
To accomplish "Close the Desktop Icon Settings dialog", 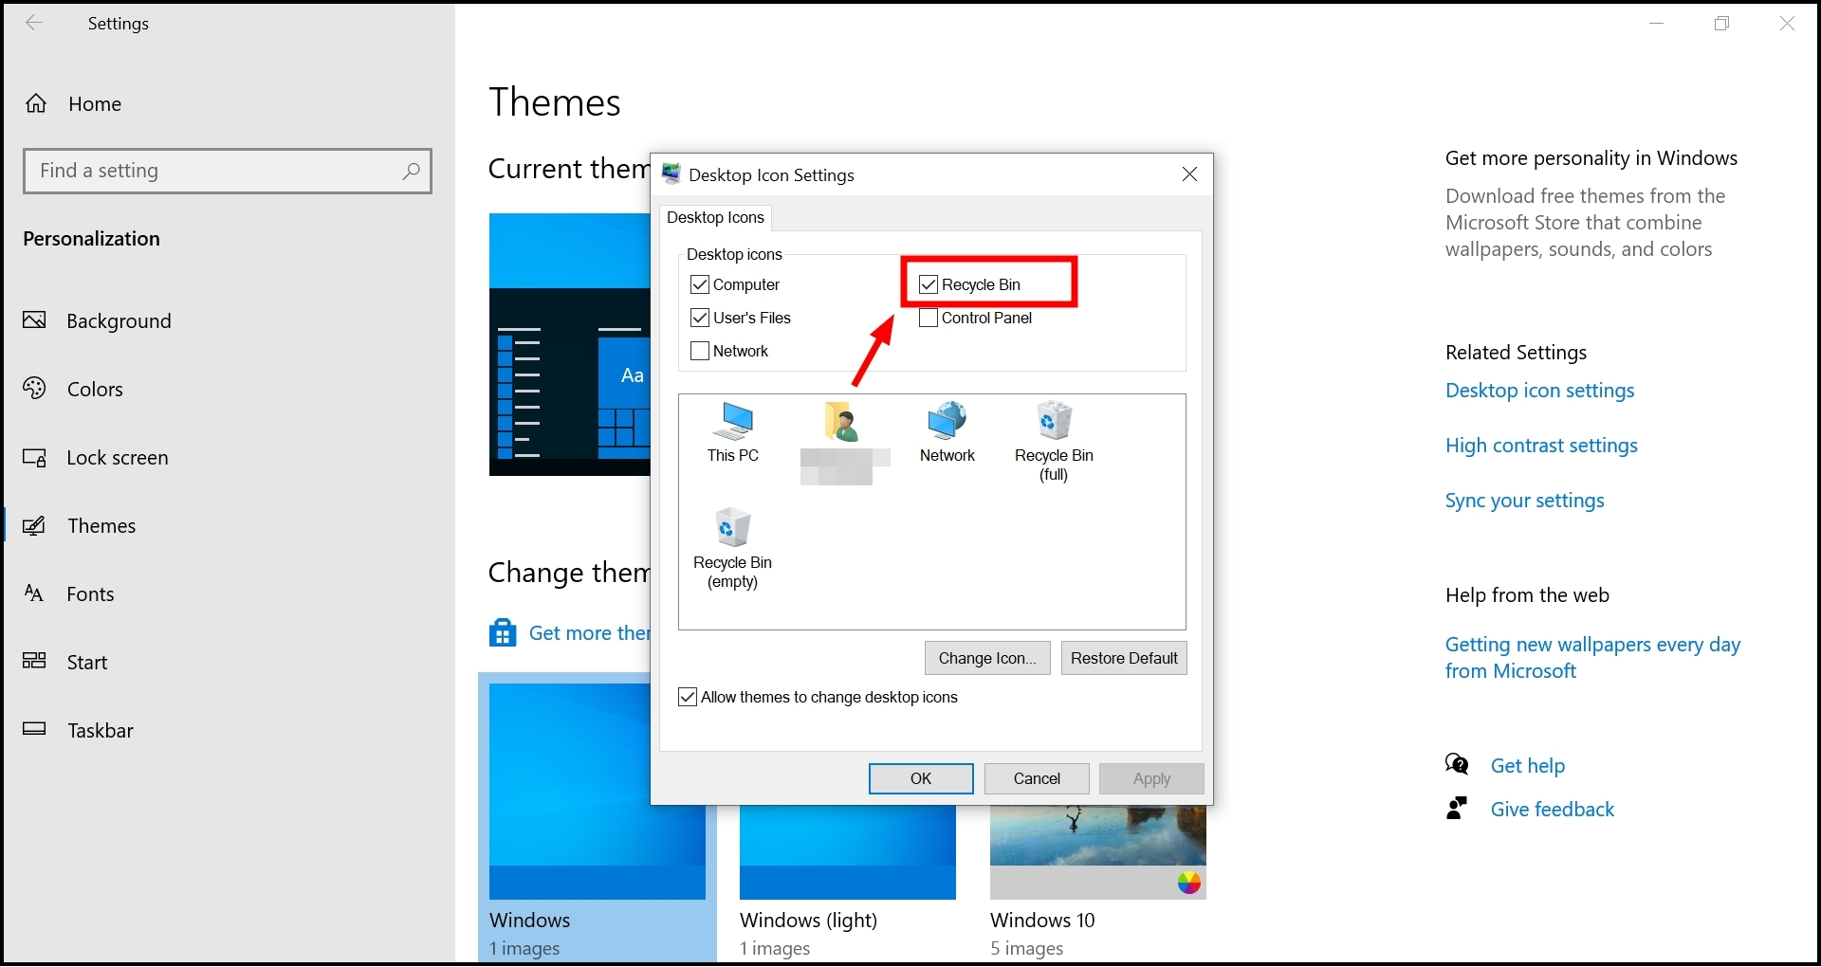I will 1189,174.
